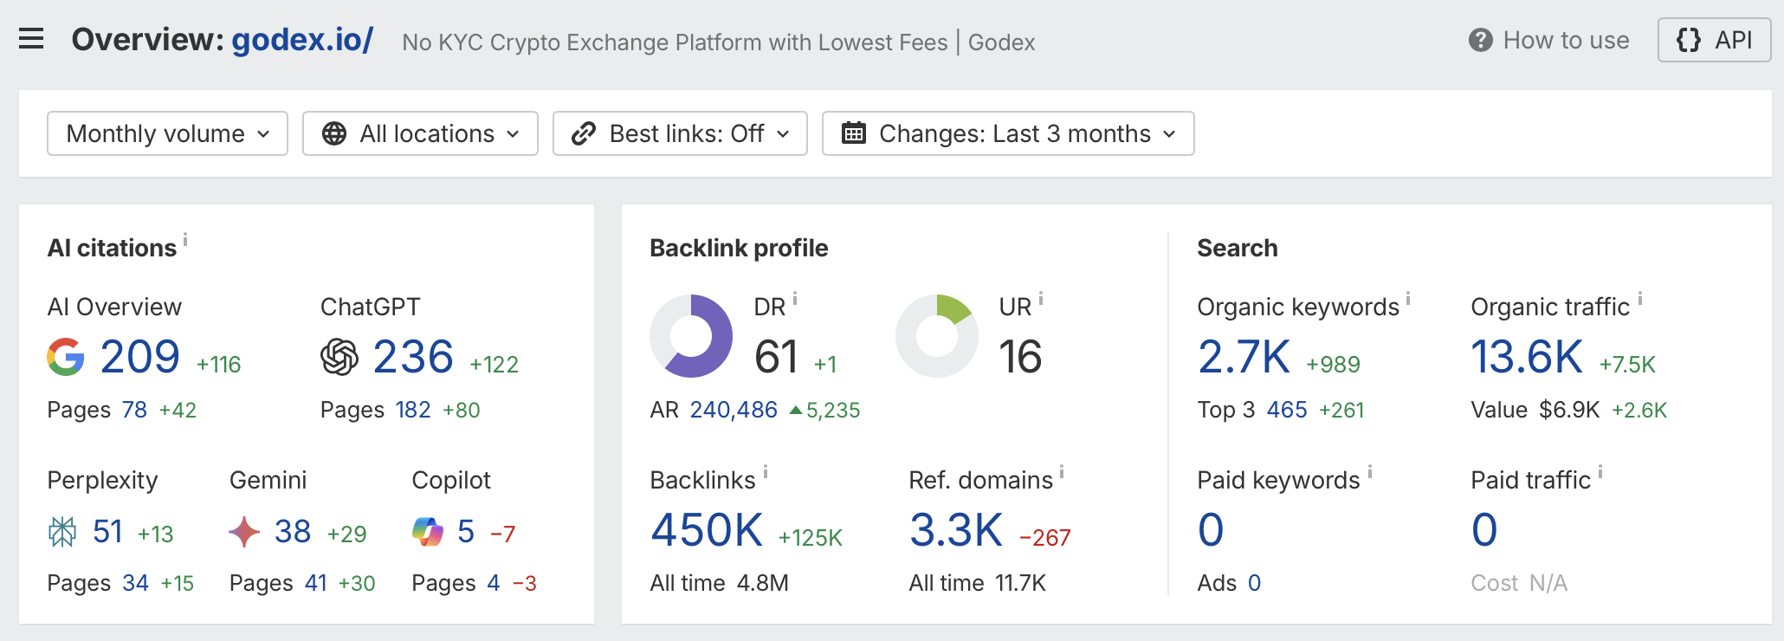Viewport: 1784px width, 641px height.
Task: Click the UR value 16
Action: point(1020,357)
